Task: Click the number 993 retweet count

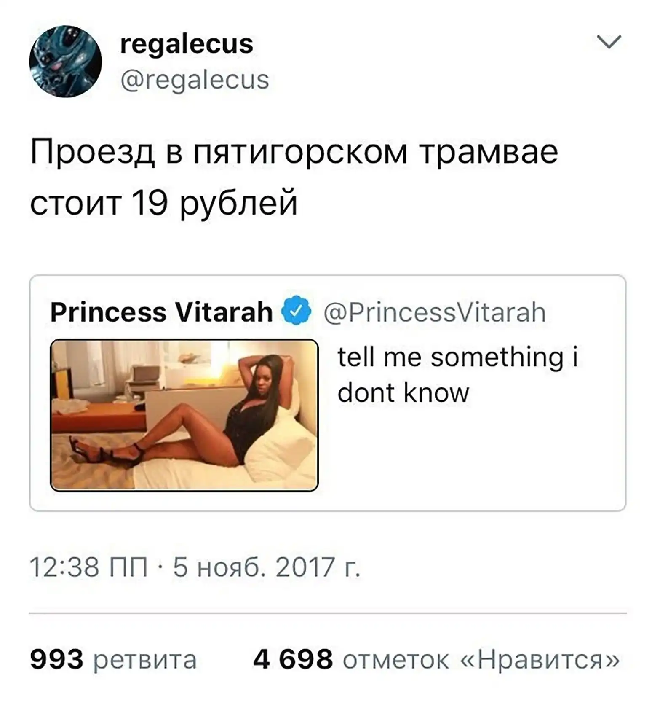Action: click(57, 659)
